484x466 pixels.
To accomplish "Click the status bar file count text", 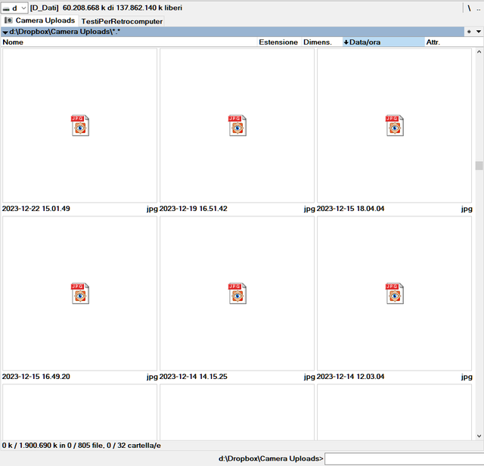I will click(81, 446).
